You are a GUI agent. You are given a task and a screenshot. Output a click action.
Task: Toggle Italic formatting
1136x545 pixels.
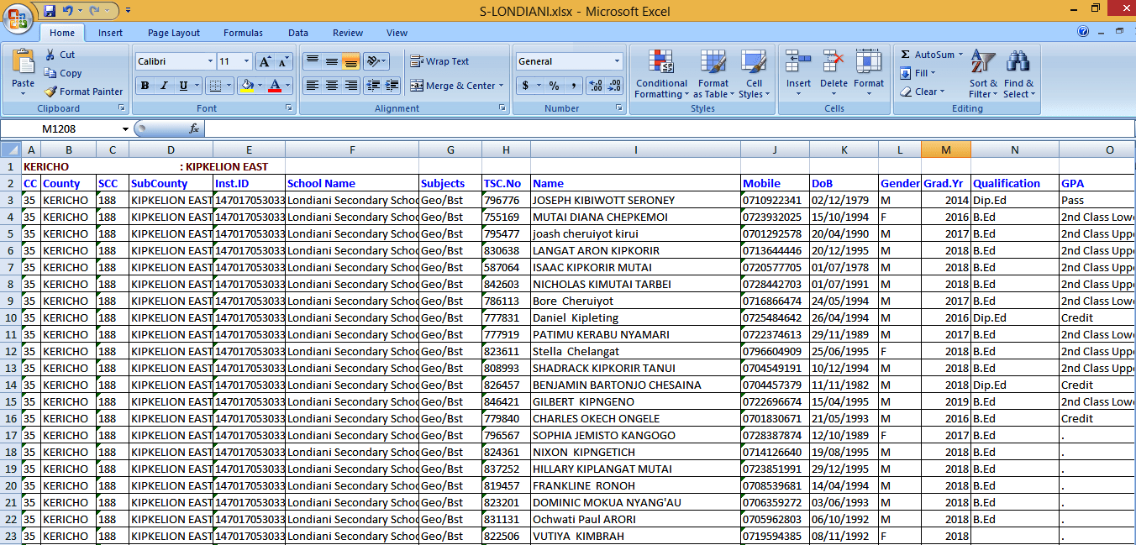click(164, 86)
